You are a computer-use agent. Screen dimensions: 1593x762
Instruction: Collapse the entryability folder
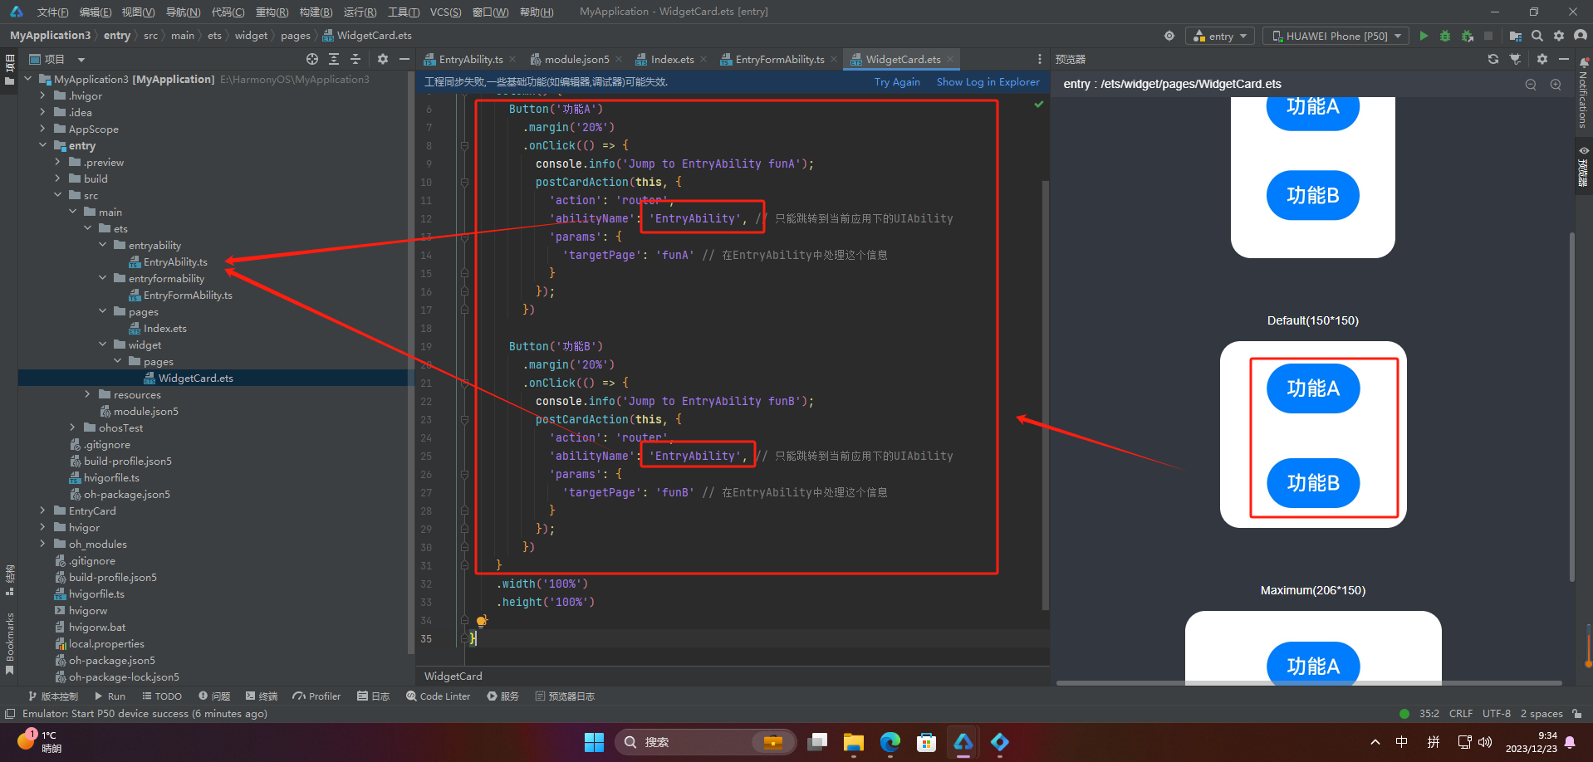click(x=102, y=245)
